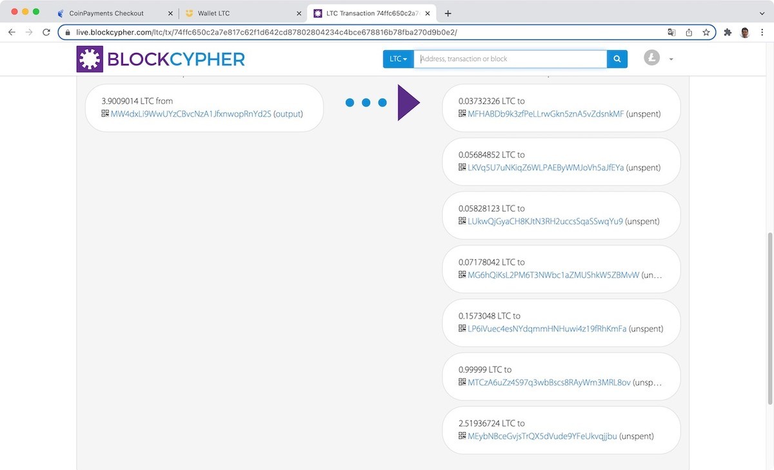Open output address LUkwQjGyaCH8KJtN3RH2uccsSqaSSwqYu9
Screen dimensions: 774x470
(545, 221)
